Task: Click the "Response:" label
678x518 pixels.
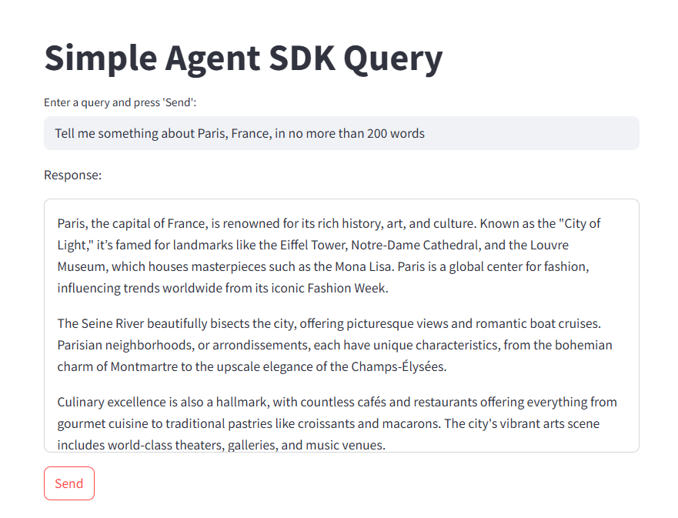Action: pos(72,175)
